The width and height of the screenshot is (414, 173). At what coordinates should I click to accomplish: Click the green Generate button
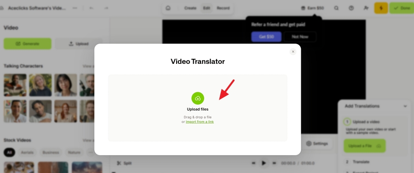pos(28,44)
